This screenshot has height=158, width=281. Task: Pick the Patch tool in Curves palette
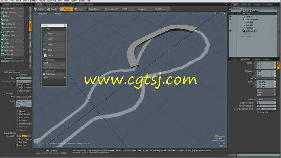(54, 55)
